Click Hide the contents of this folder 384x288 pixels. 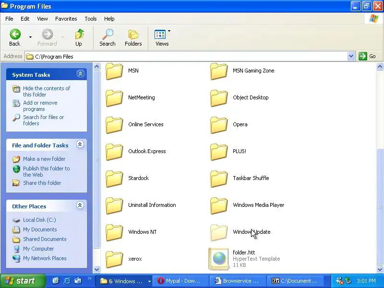tap(47, 91)
